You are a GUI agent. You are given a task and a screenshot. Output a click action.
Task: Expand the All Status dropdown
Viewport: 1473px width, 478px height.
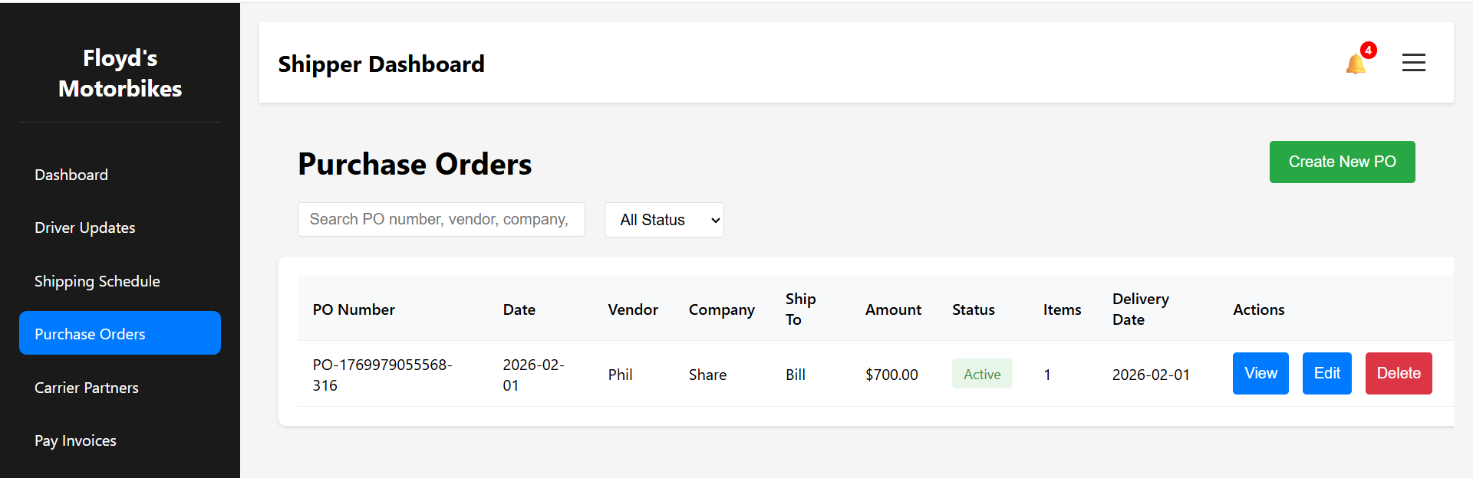pyautogui.click(x=664, y=220)
